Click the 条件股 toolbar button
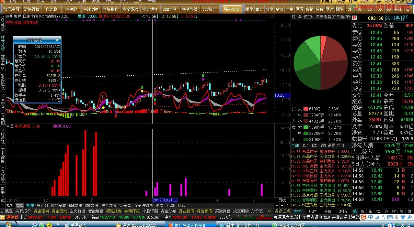This screenshot has width=414, height=227. click(71, 9)
